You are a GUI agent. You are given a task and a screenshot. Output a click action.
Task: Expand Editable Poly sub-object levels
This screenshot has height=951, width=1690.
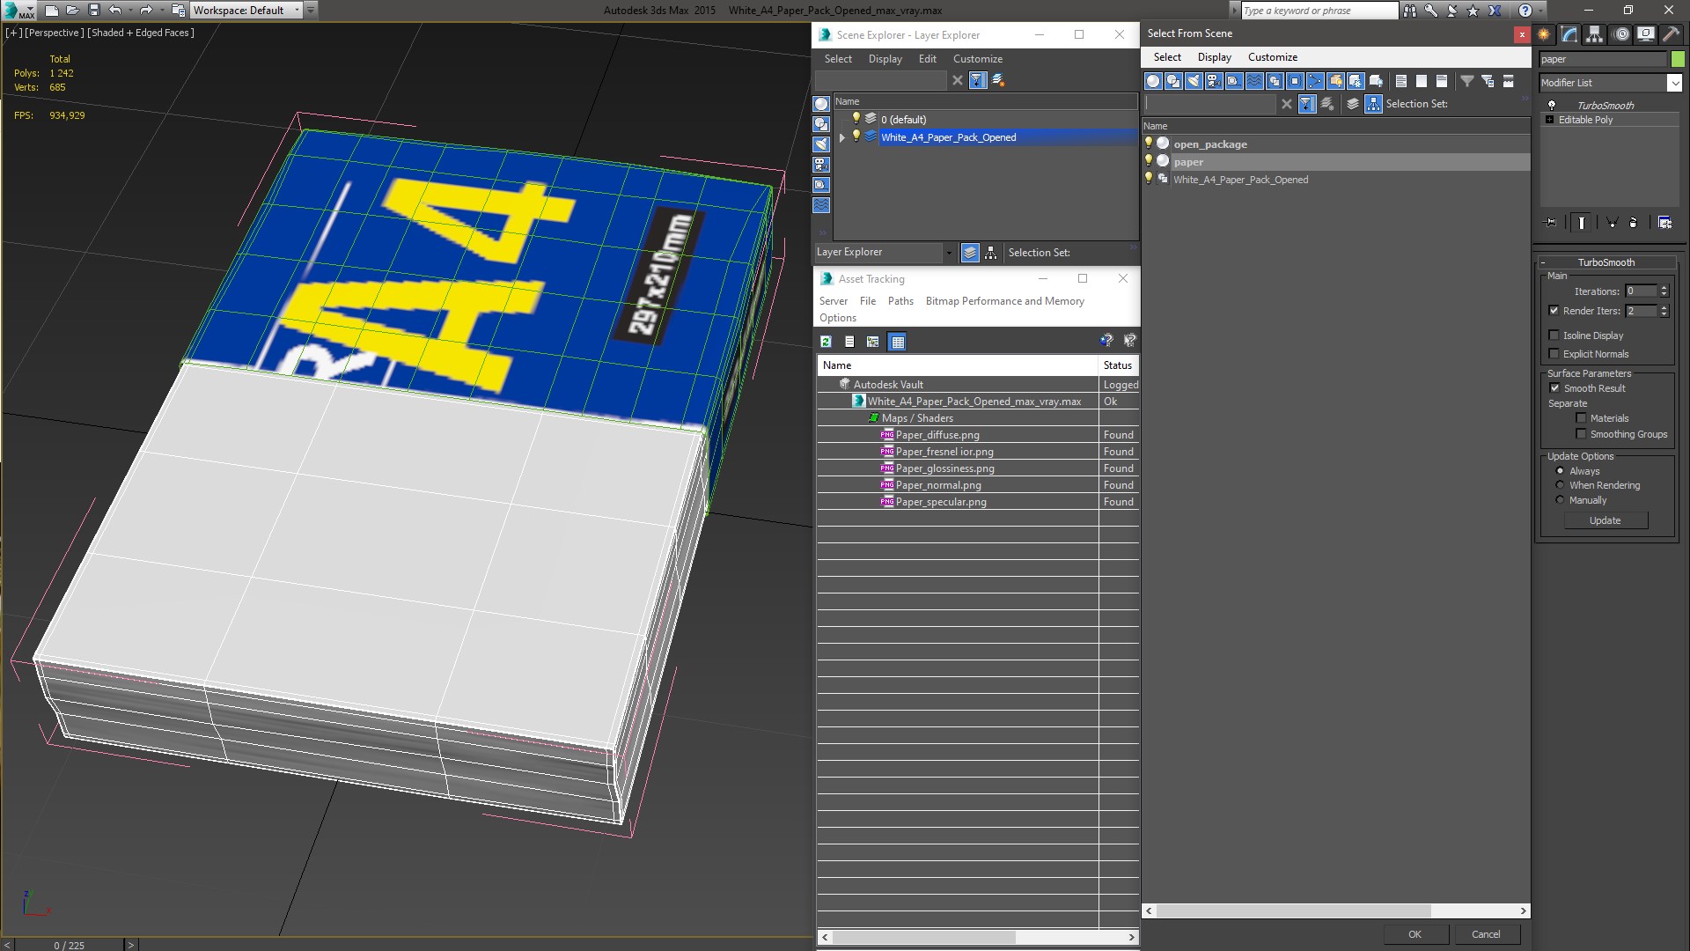tap(1549, 120)
